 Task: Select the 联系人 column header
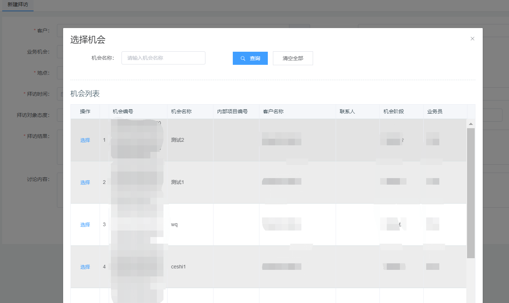coord(347,111)
